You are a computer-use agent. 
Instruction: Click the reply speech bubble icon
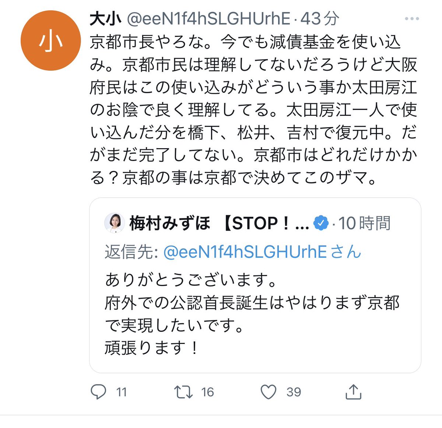click(98, 392)
